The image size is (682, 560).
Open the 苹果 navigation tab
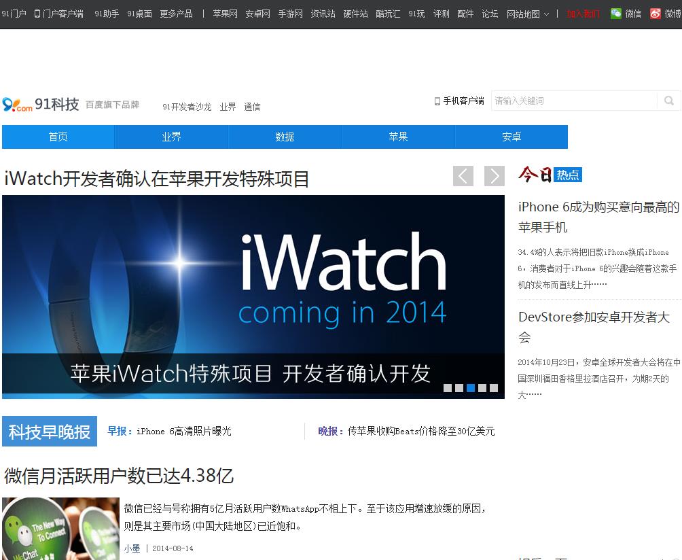coord(398,137)
